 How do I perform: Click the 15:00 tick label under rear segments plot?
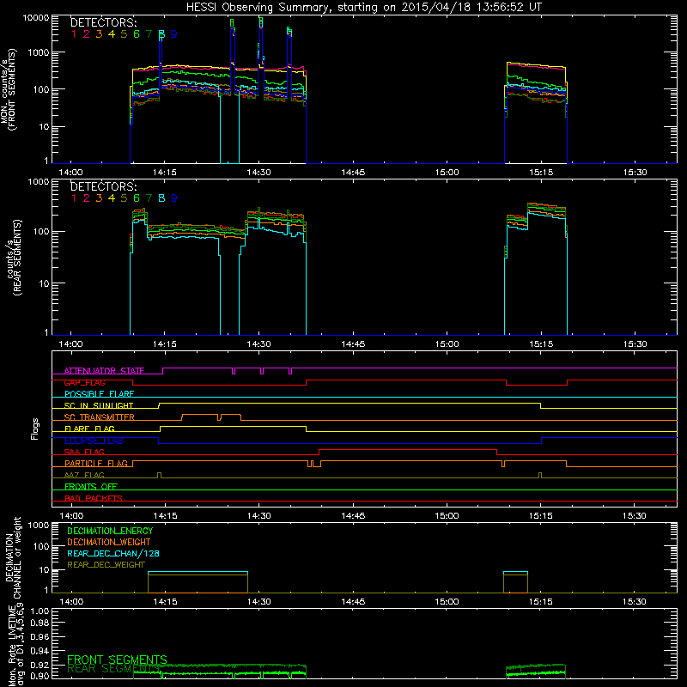(447, 344)
